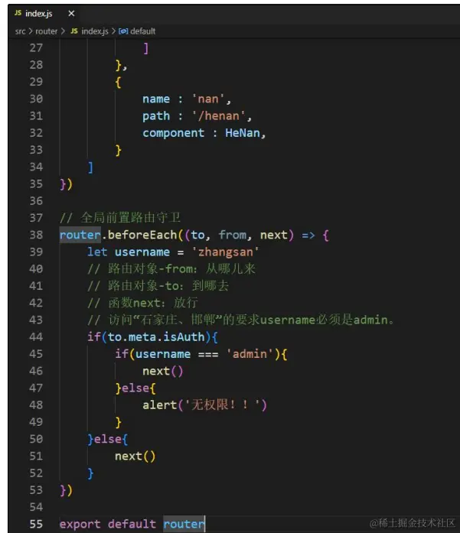Click to.meta.isAuth condition on line 44
Screen dimensions: 460x533
click(x=156, y=337)
